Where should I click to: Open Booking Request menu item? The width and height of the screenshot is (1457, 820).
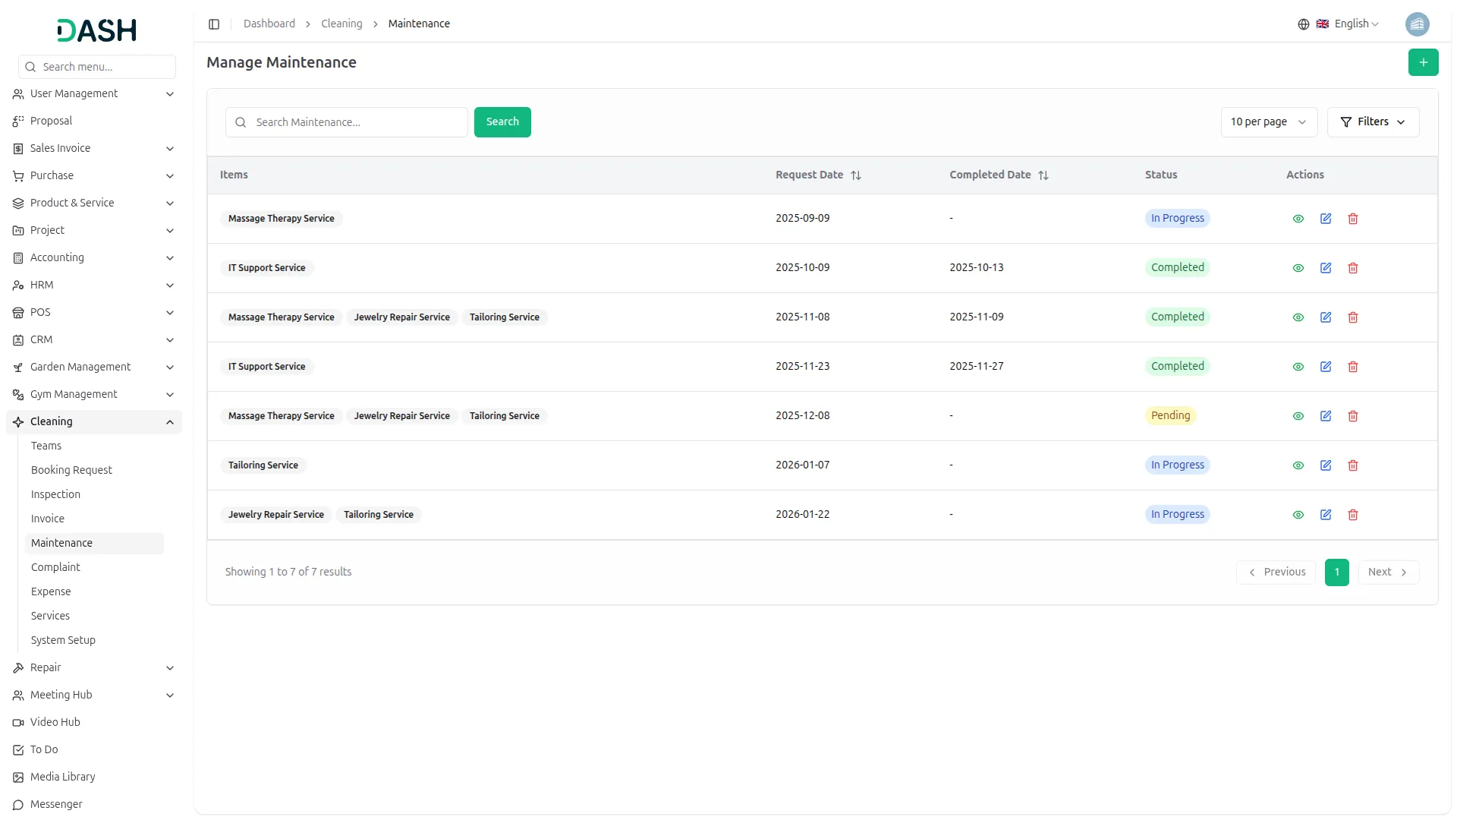click(x=71, y=470)
